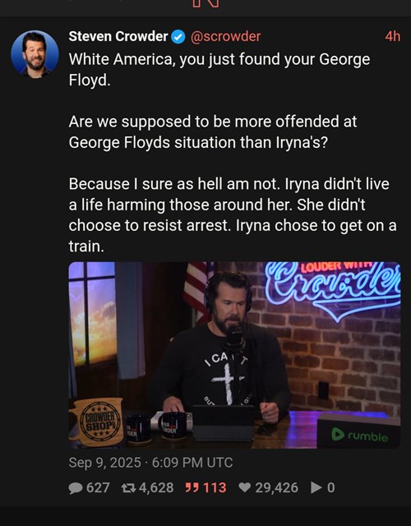Click the blue verified badge
This screenshot has height=526, width=411.
(x=178, y=37)
